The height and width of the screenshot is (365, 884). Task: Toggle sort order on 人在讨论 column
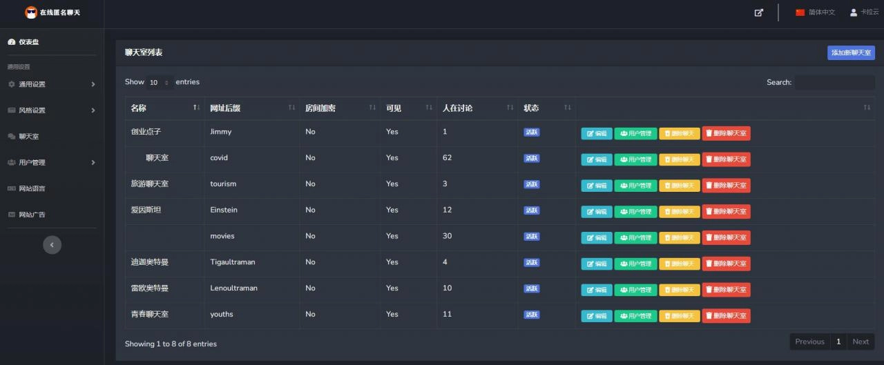click(477, 108)
